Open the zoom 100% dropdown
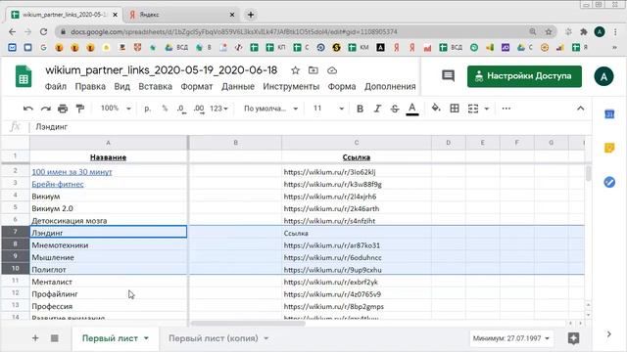627x352 pixels. (116, 109)
